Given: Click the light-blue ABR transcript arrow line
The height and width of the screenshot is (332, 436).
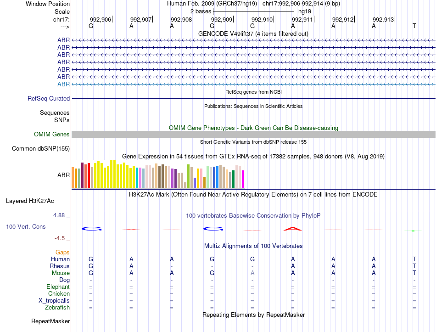Looking at the screenshot, I should (253, 84).
